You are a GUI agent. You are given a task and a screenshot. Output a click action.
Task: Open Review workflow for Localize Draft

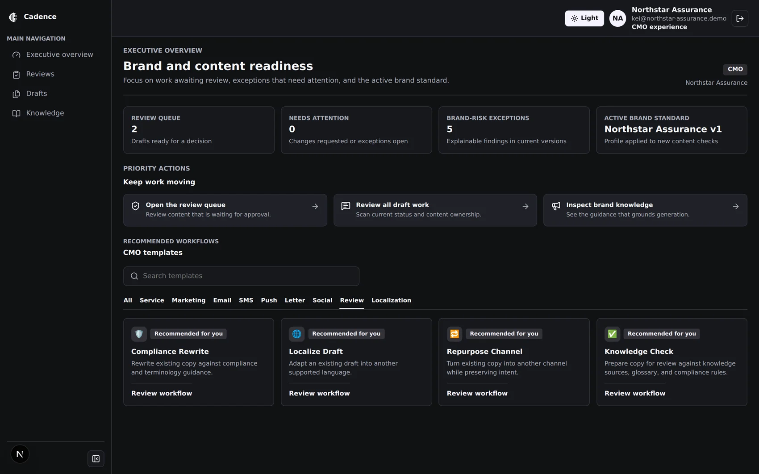(319, 393)
